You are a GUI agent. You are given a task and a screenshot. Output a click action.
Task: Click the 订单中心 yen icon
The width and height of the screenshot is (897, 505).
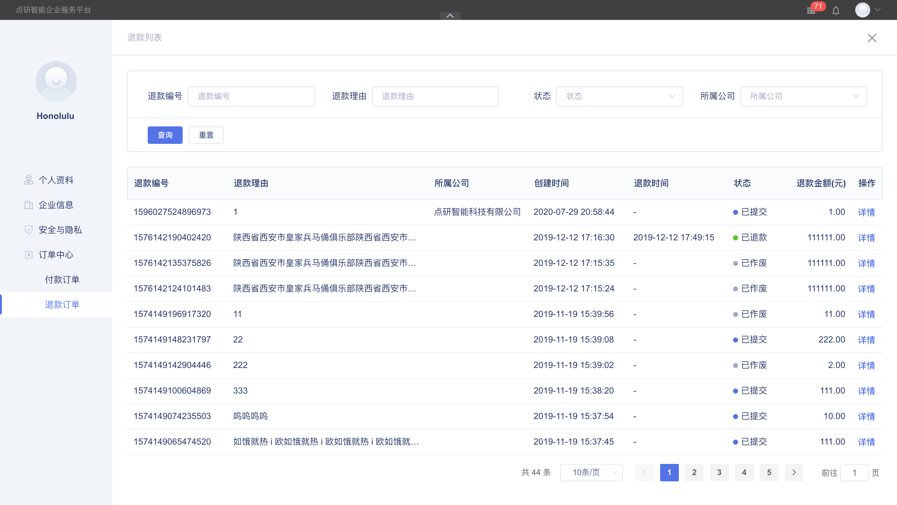tap(29, 255)
